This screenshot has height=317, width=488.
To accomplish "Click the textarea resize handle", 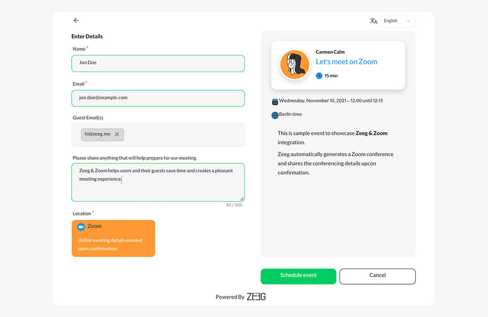I will pos(242,199).
